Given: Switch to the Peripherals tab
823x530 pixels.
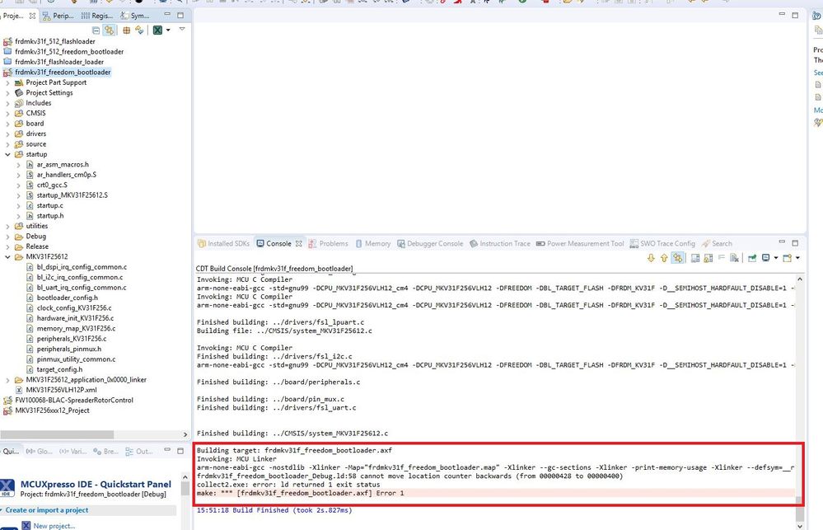Looking at the screenshot, I should point(58,16).
